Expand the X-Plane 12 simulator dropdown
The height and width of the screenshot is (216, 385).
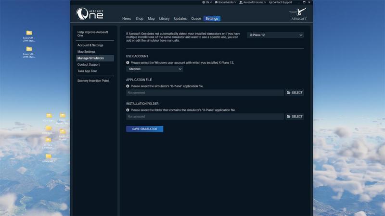coord(275,35)
